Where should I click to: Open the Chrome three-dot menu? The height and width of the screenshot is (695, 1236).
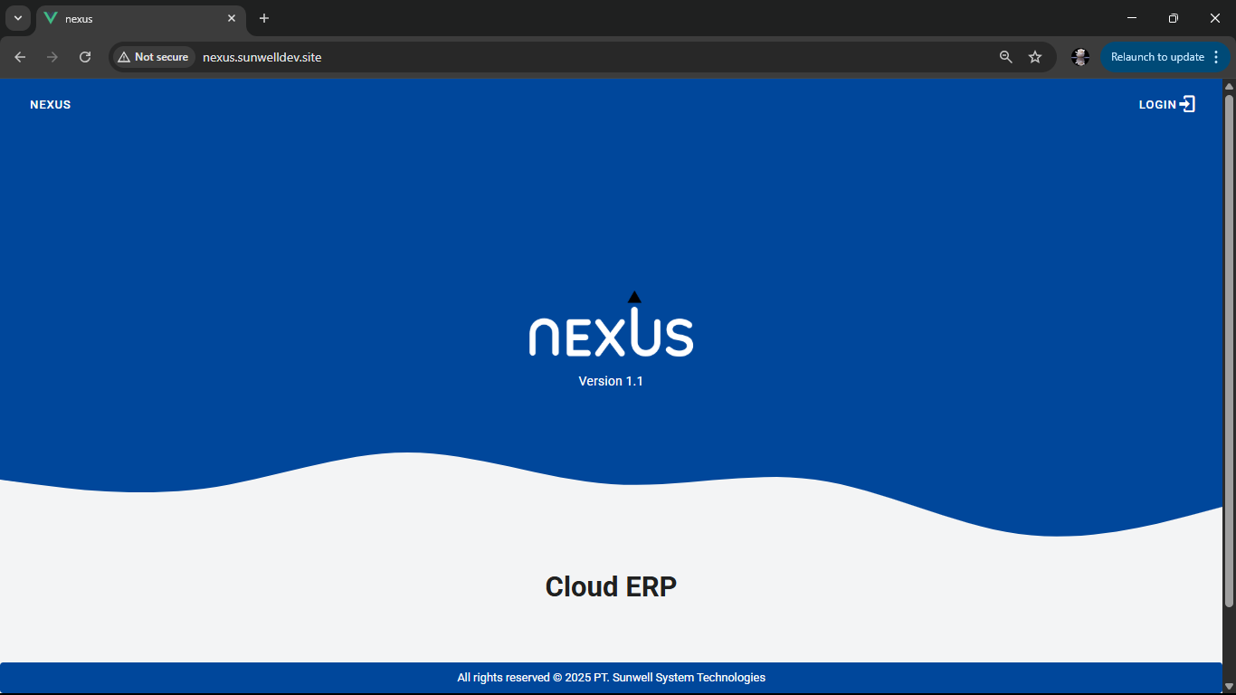(1216, 57)
